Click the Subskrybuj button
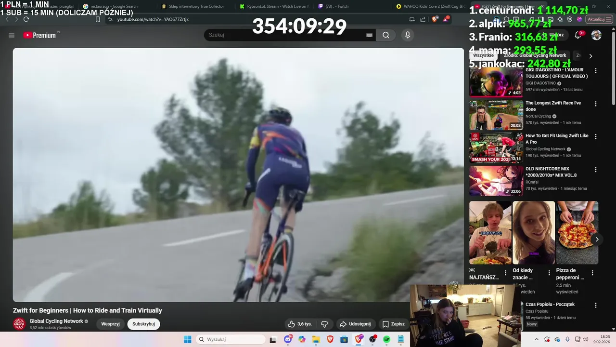Screen dimensions: 616x347 143,324
